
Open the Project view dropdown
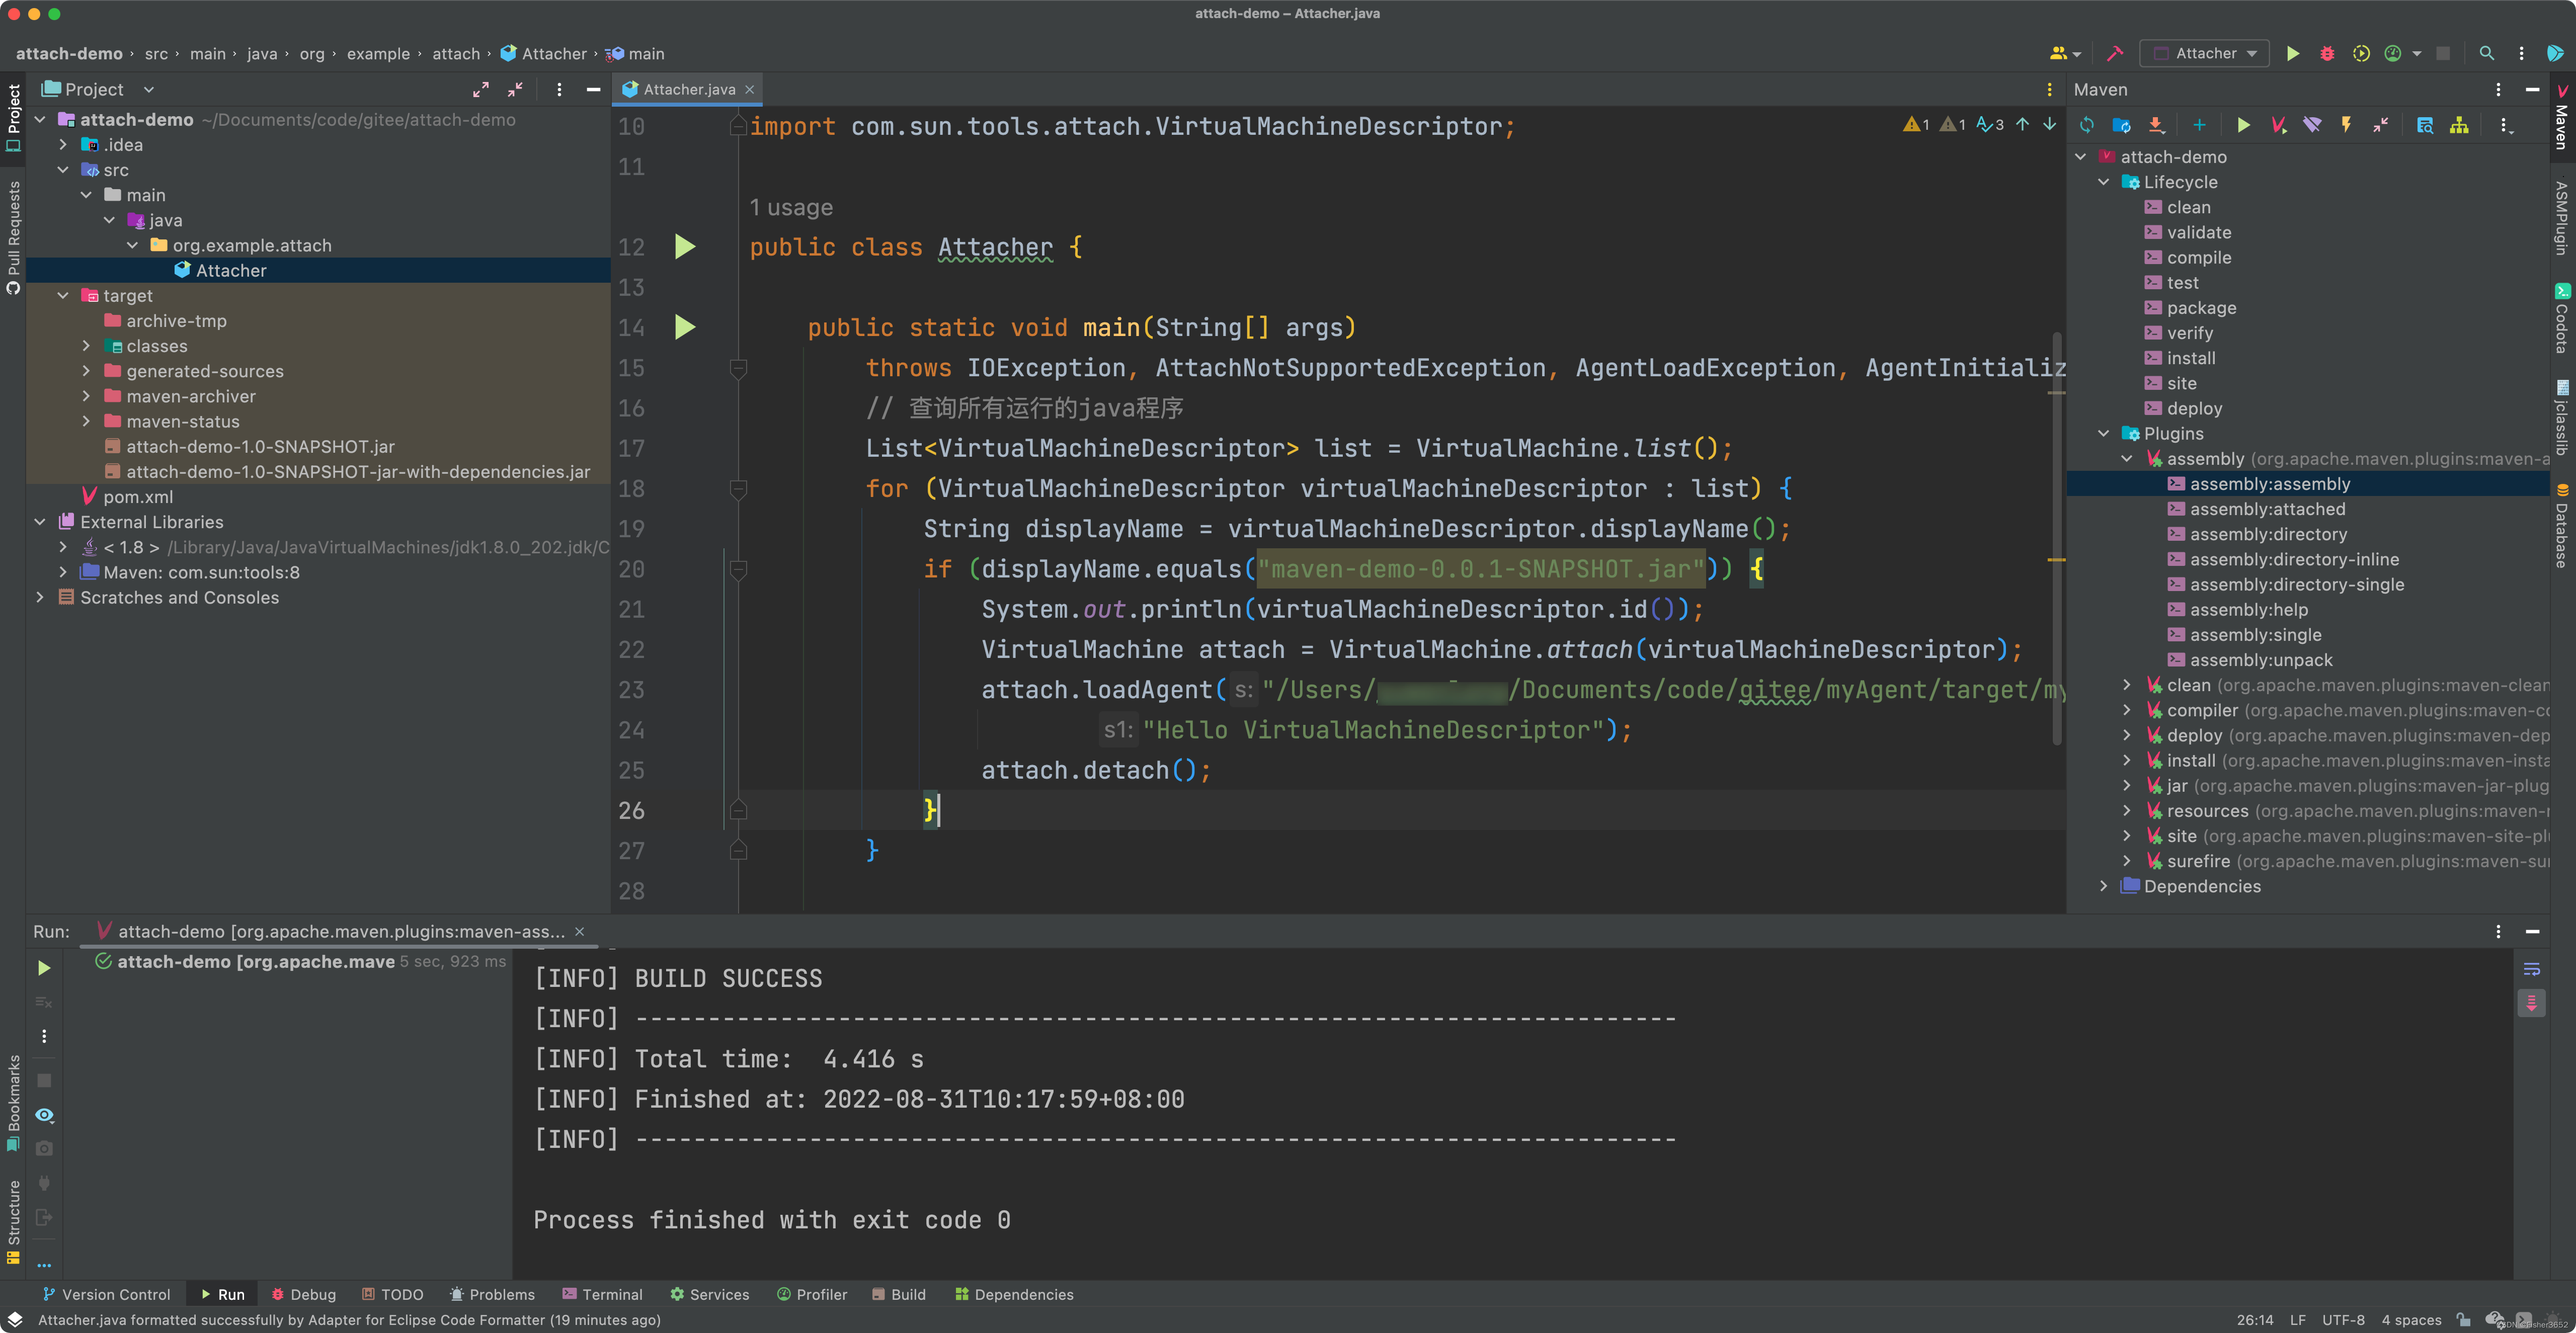[x=148, y=90]
